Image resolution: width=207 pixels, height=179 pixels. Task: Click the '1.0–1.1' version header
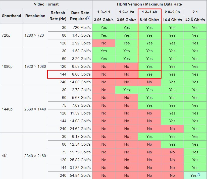pos(104,12)
